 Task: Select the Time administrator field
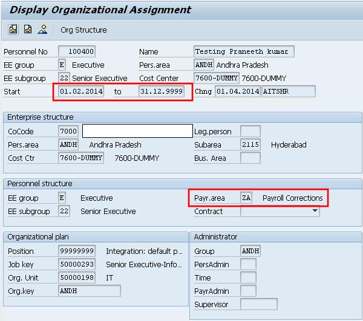point(248,277)
